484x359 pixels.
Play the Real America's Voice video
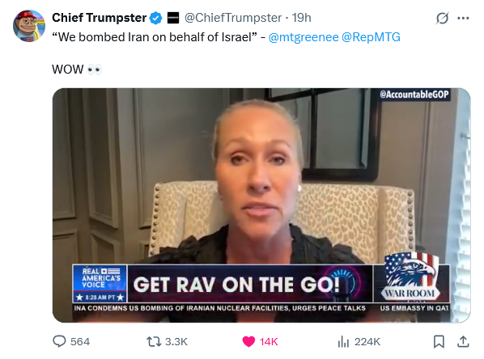click(261, 205)
